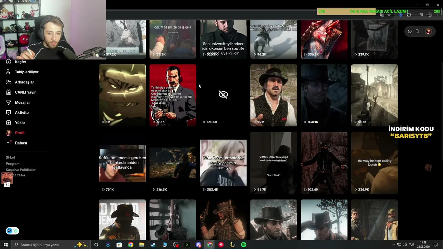Click the translate page icon in address bar

coord(381,15)
